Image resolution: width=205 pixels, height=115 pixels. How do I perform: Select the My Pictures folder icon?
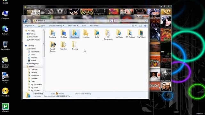coord(130,34)
